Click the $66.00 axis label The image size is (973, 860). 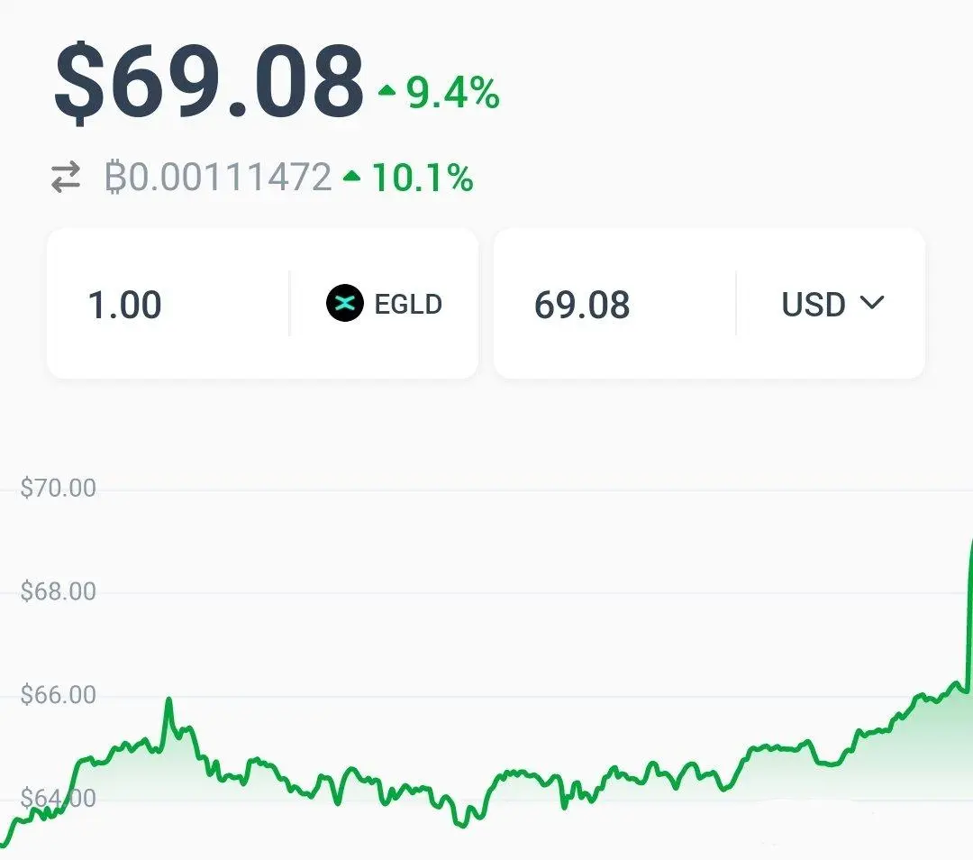click(59, 694)
